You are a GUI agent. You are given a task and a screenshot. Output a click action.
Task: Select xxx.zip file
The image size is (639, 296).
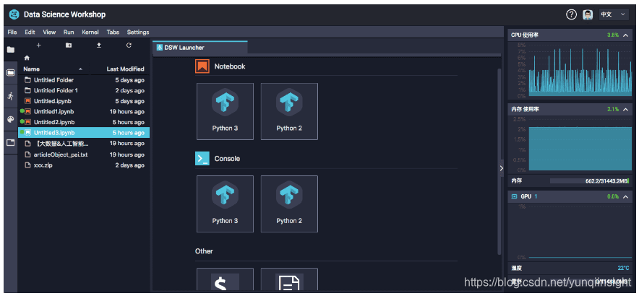84,165
